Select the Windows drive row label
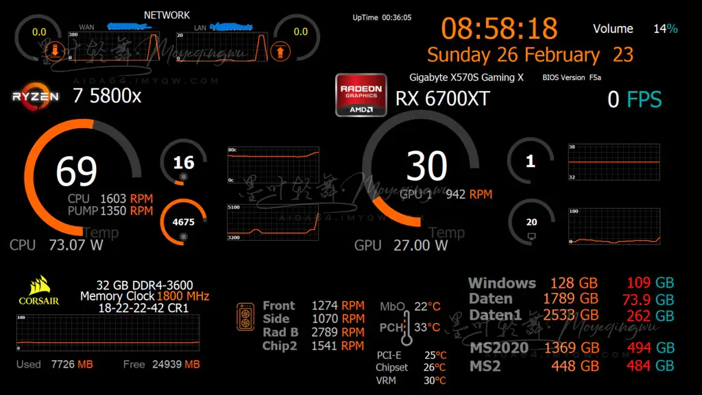This screenshot has height=395, width=702. [x=502, y=283]
